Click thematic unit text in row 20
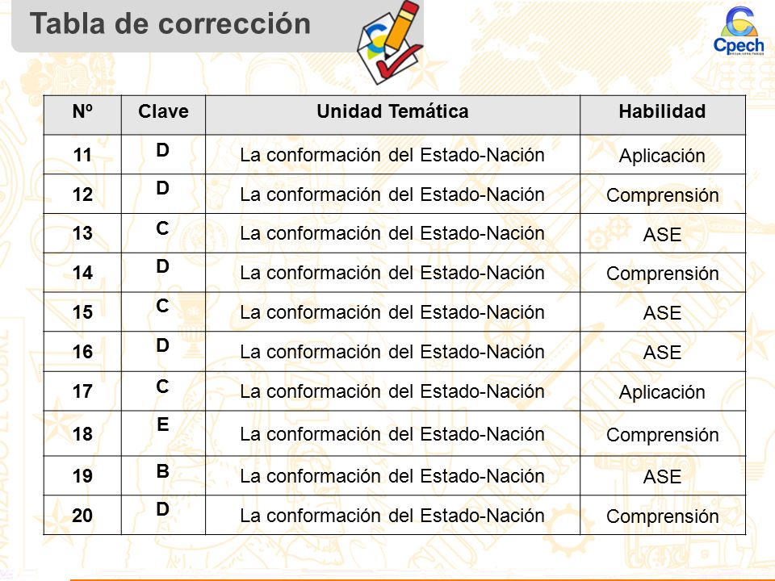This screenshot has height=581, width=775. [392, 516]
